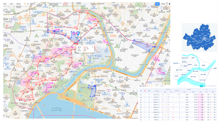The image size is (218, 122).
Task: Click the weather icon showing 27°C
Action: tap(25, 4)
